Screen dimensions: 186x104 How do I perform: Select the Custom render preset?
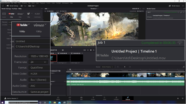click(4, 15)
